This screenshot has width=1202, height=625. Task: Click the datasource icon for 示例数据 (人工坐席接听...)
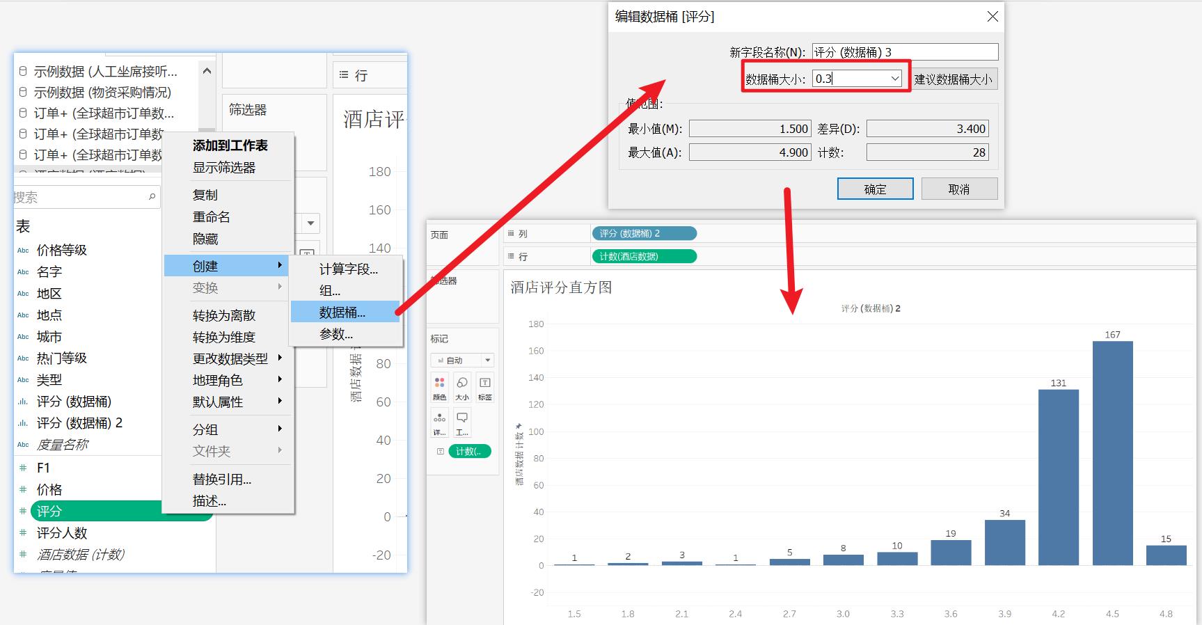23,71
